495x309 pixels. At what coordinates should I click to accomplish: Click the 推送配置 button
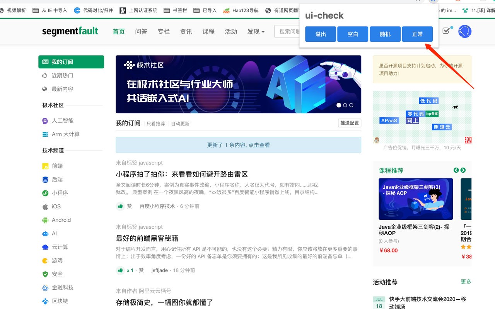pos(350,123)
